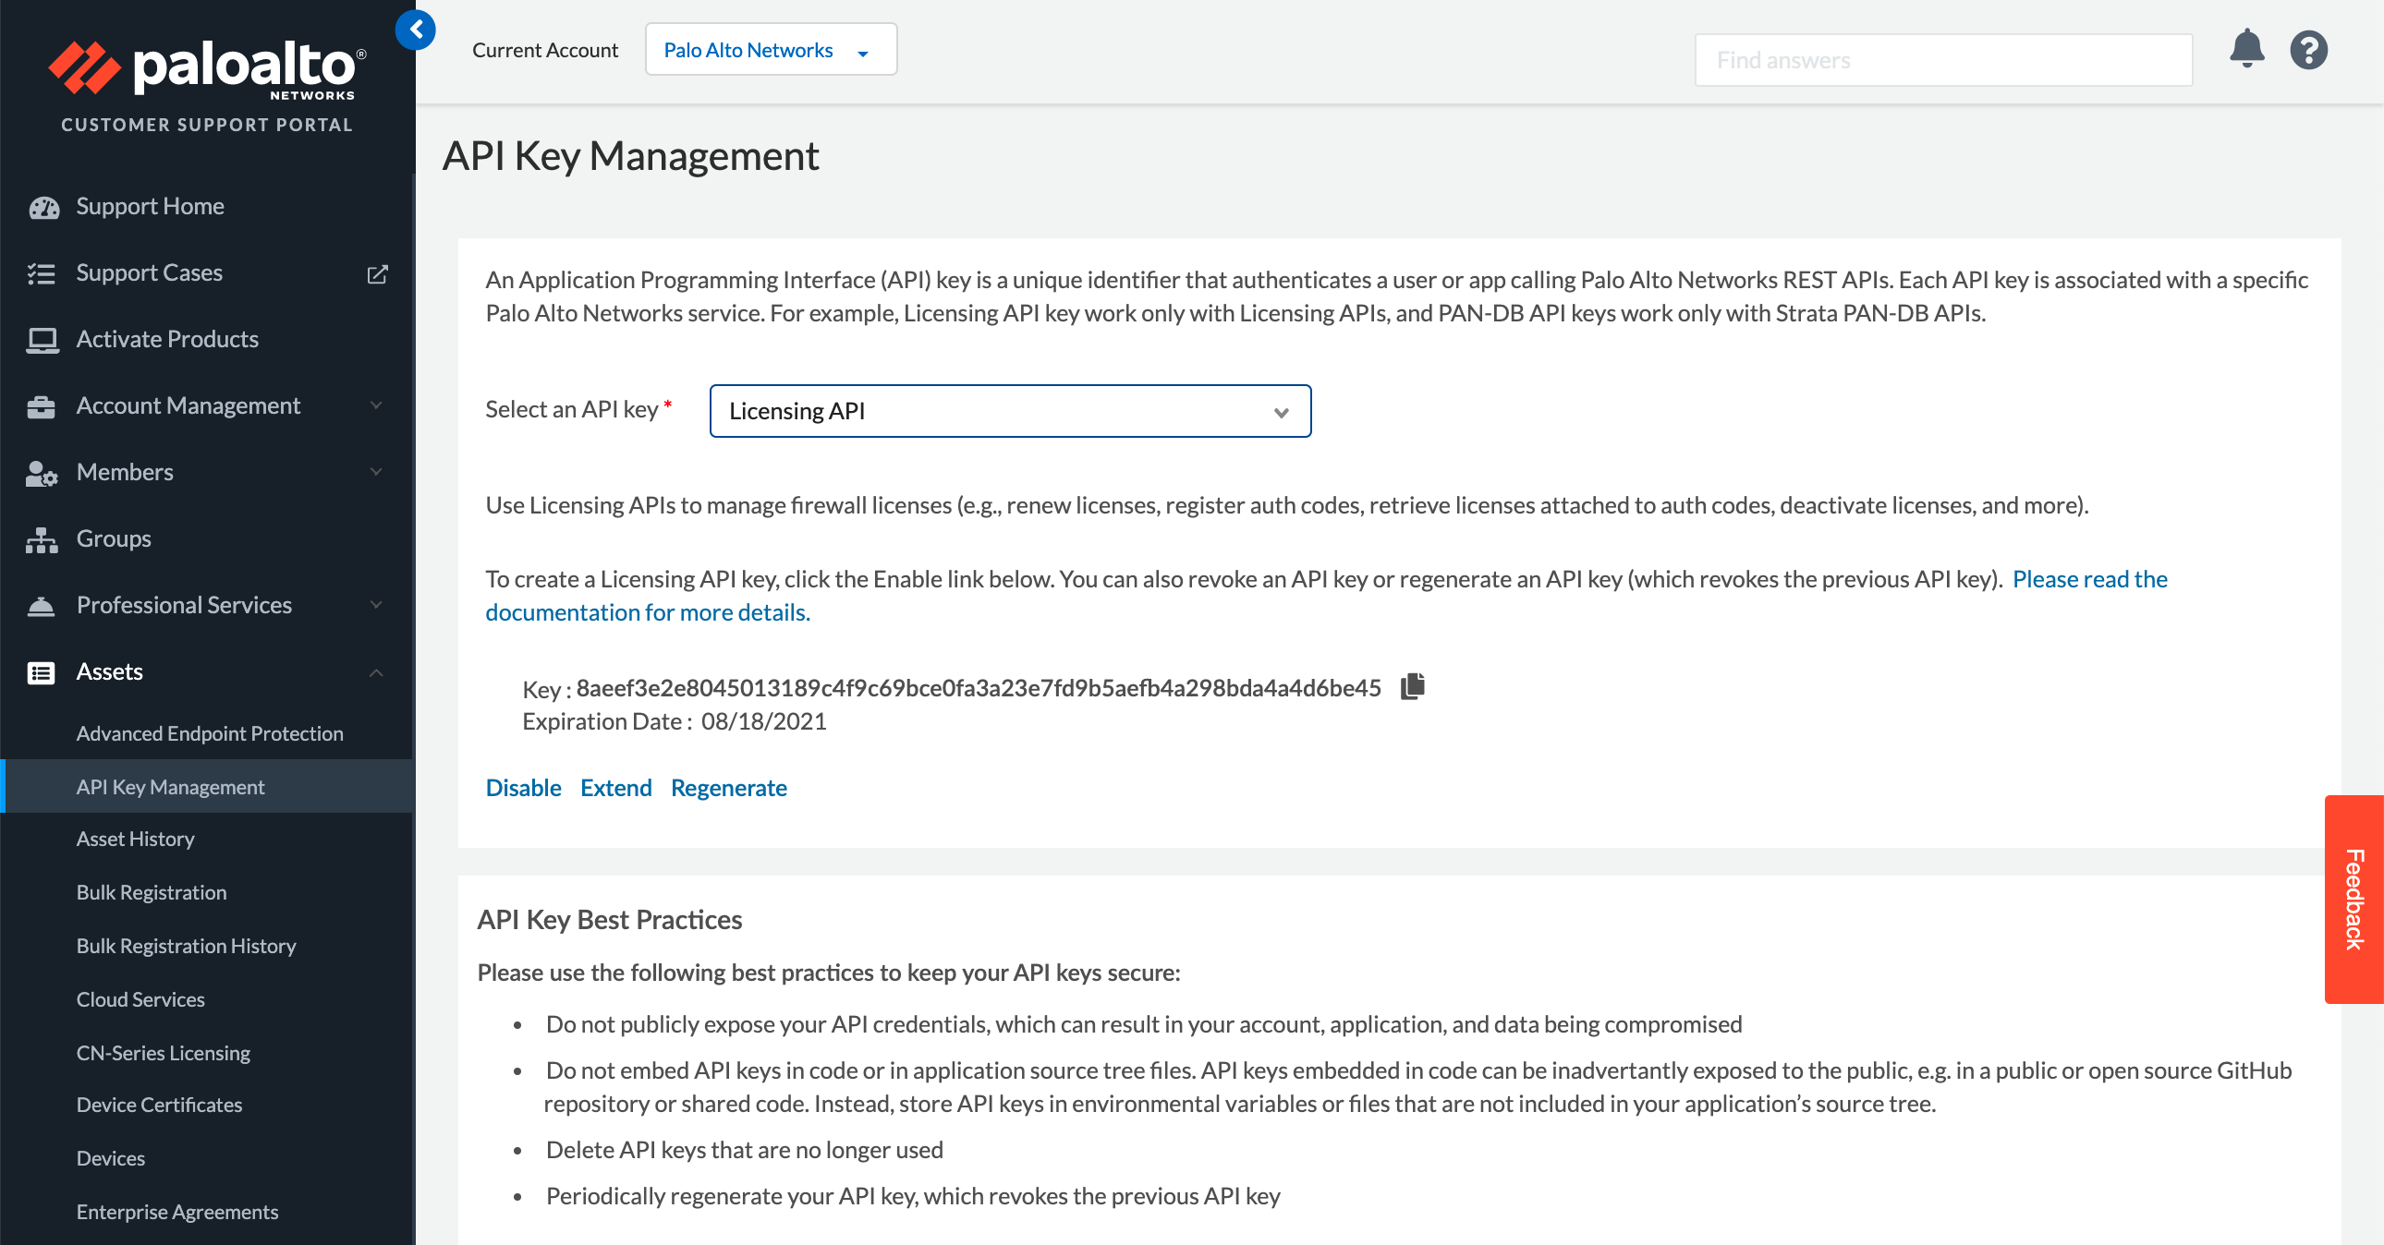Click the Groups hierarchy icon

(x=41, y=539)
